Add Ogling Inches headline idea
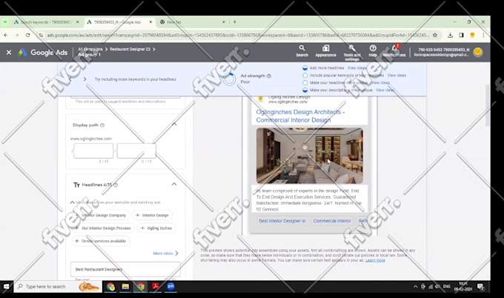The image size is (504, 298). (156, 228)
